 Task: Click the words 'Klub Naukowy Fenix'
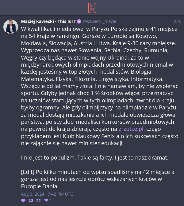(89, 136)
